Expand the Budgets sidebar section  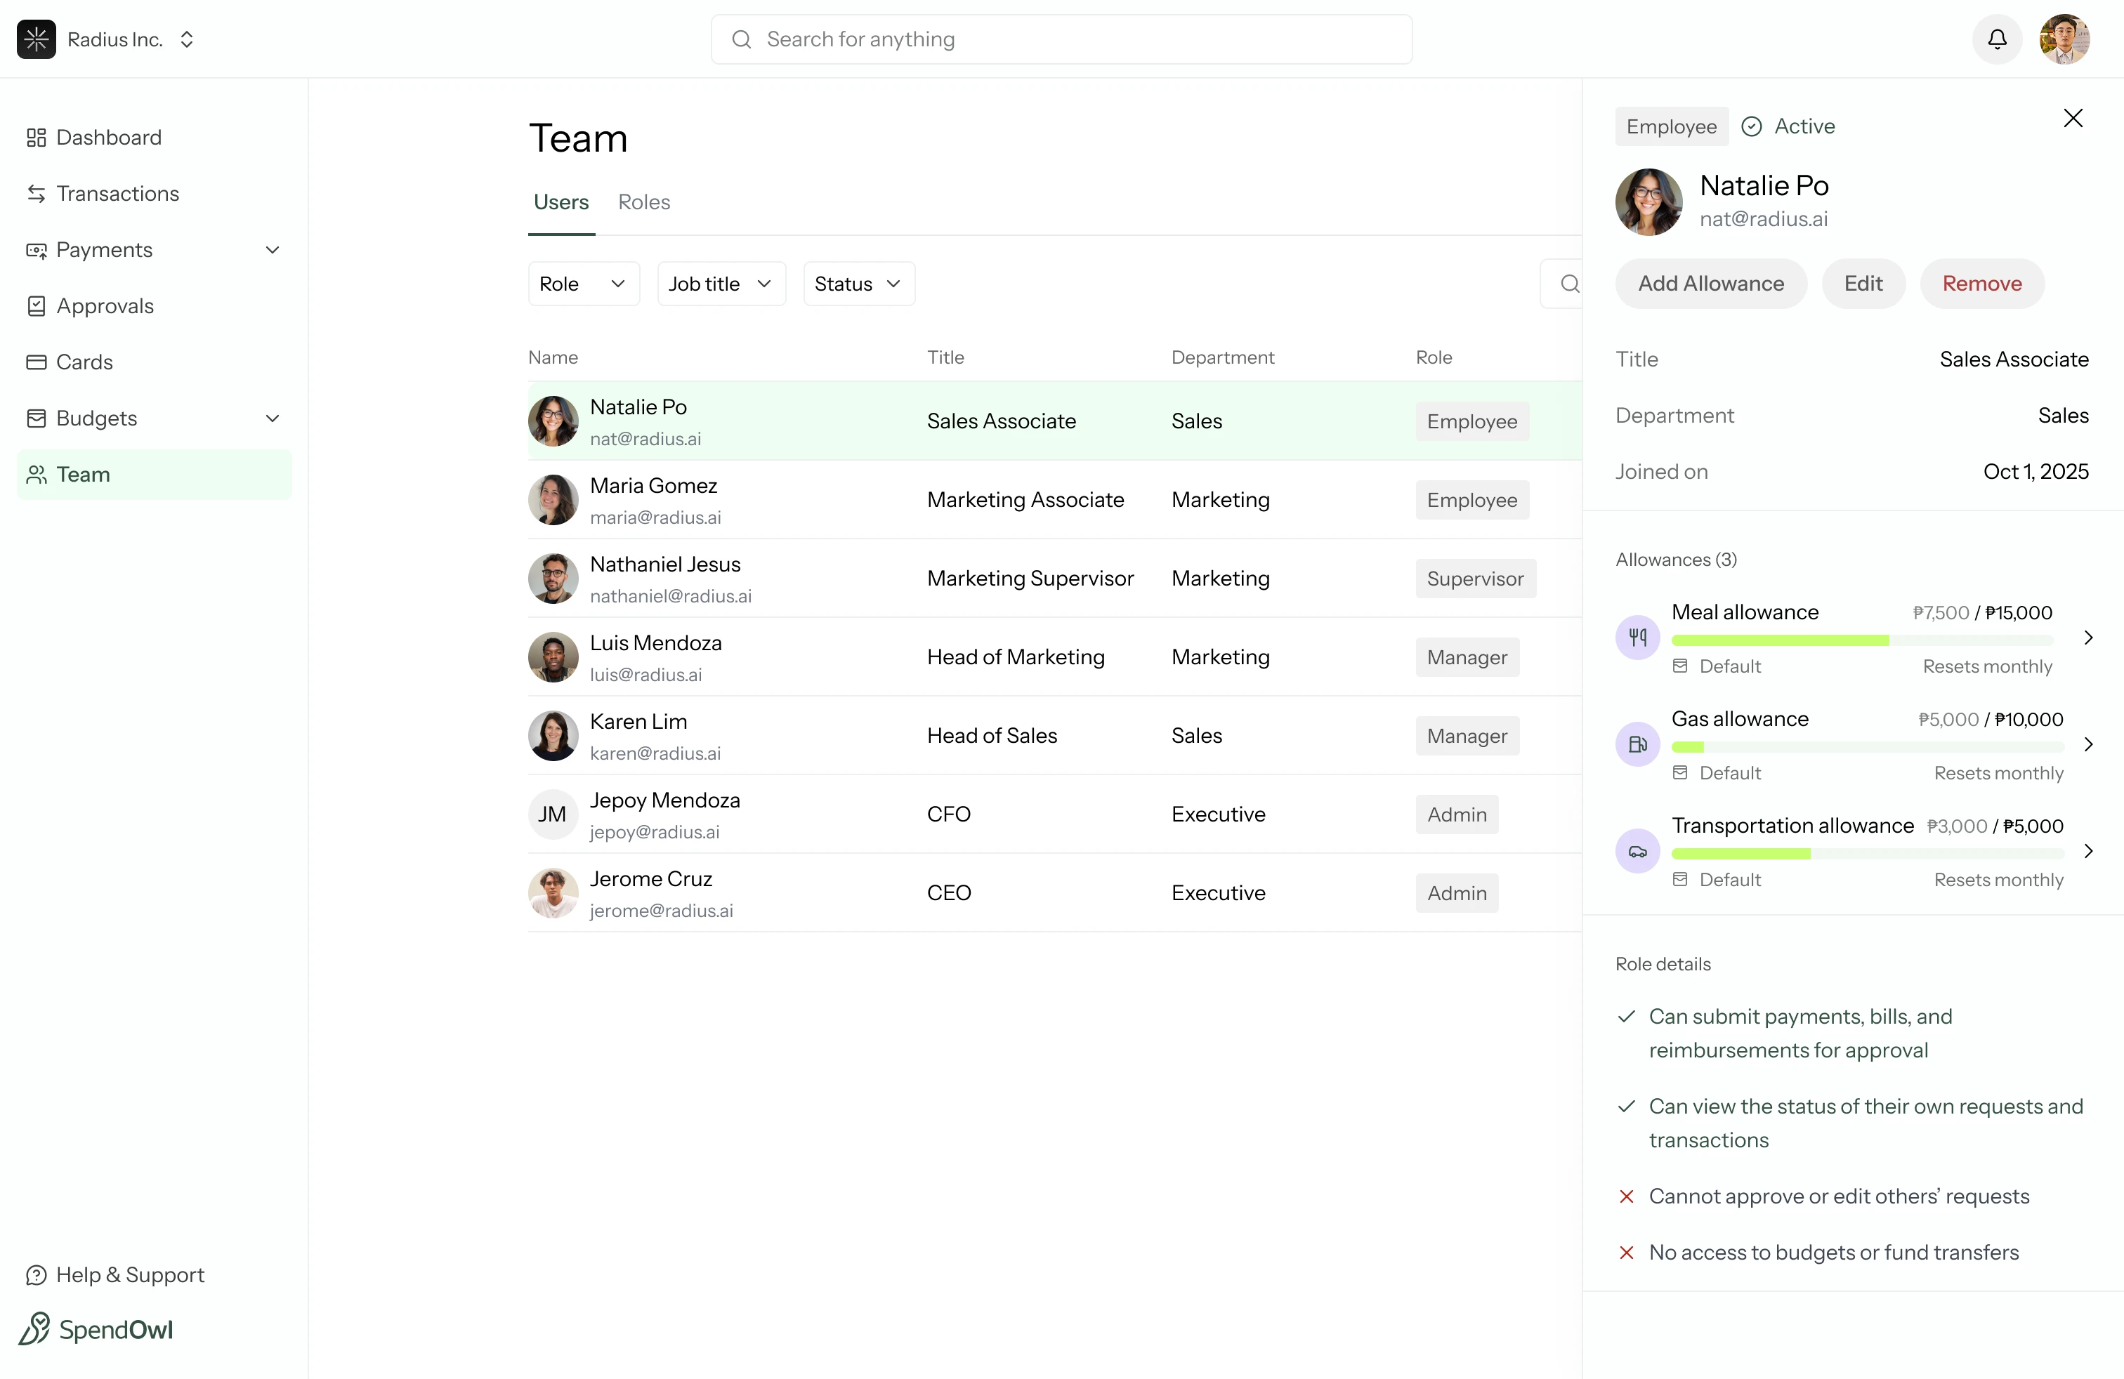point(274,418)
